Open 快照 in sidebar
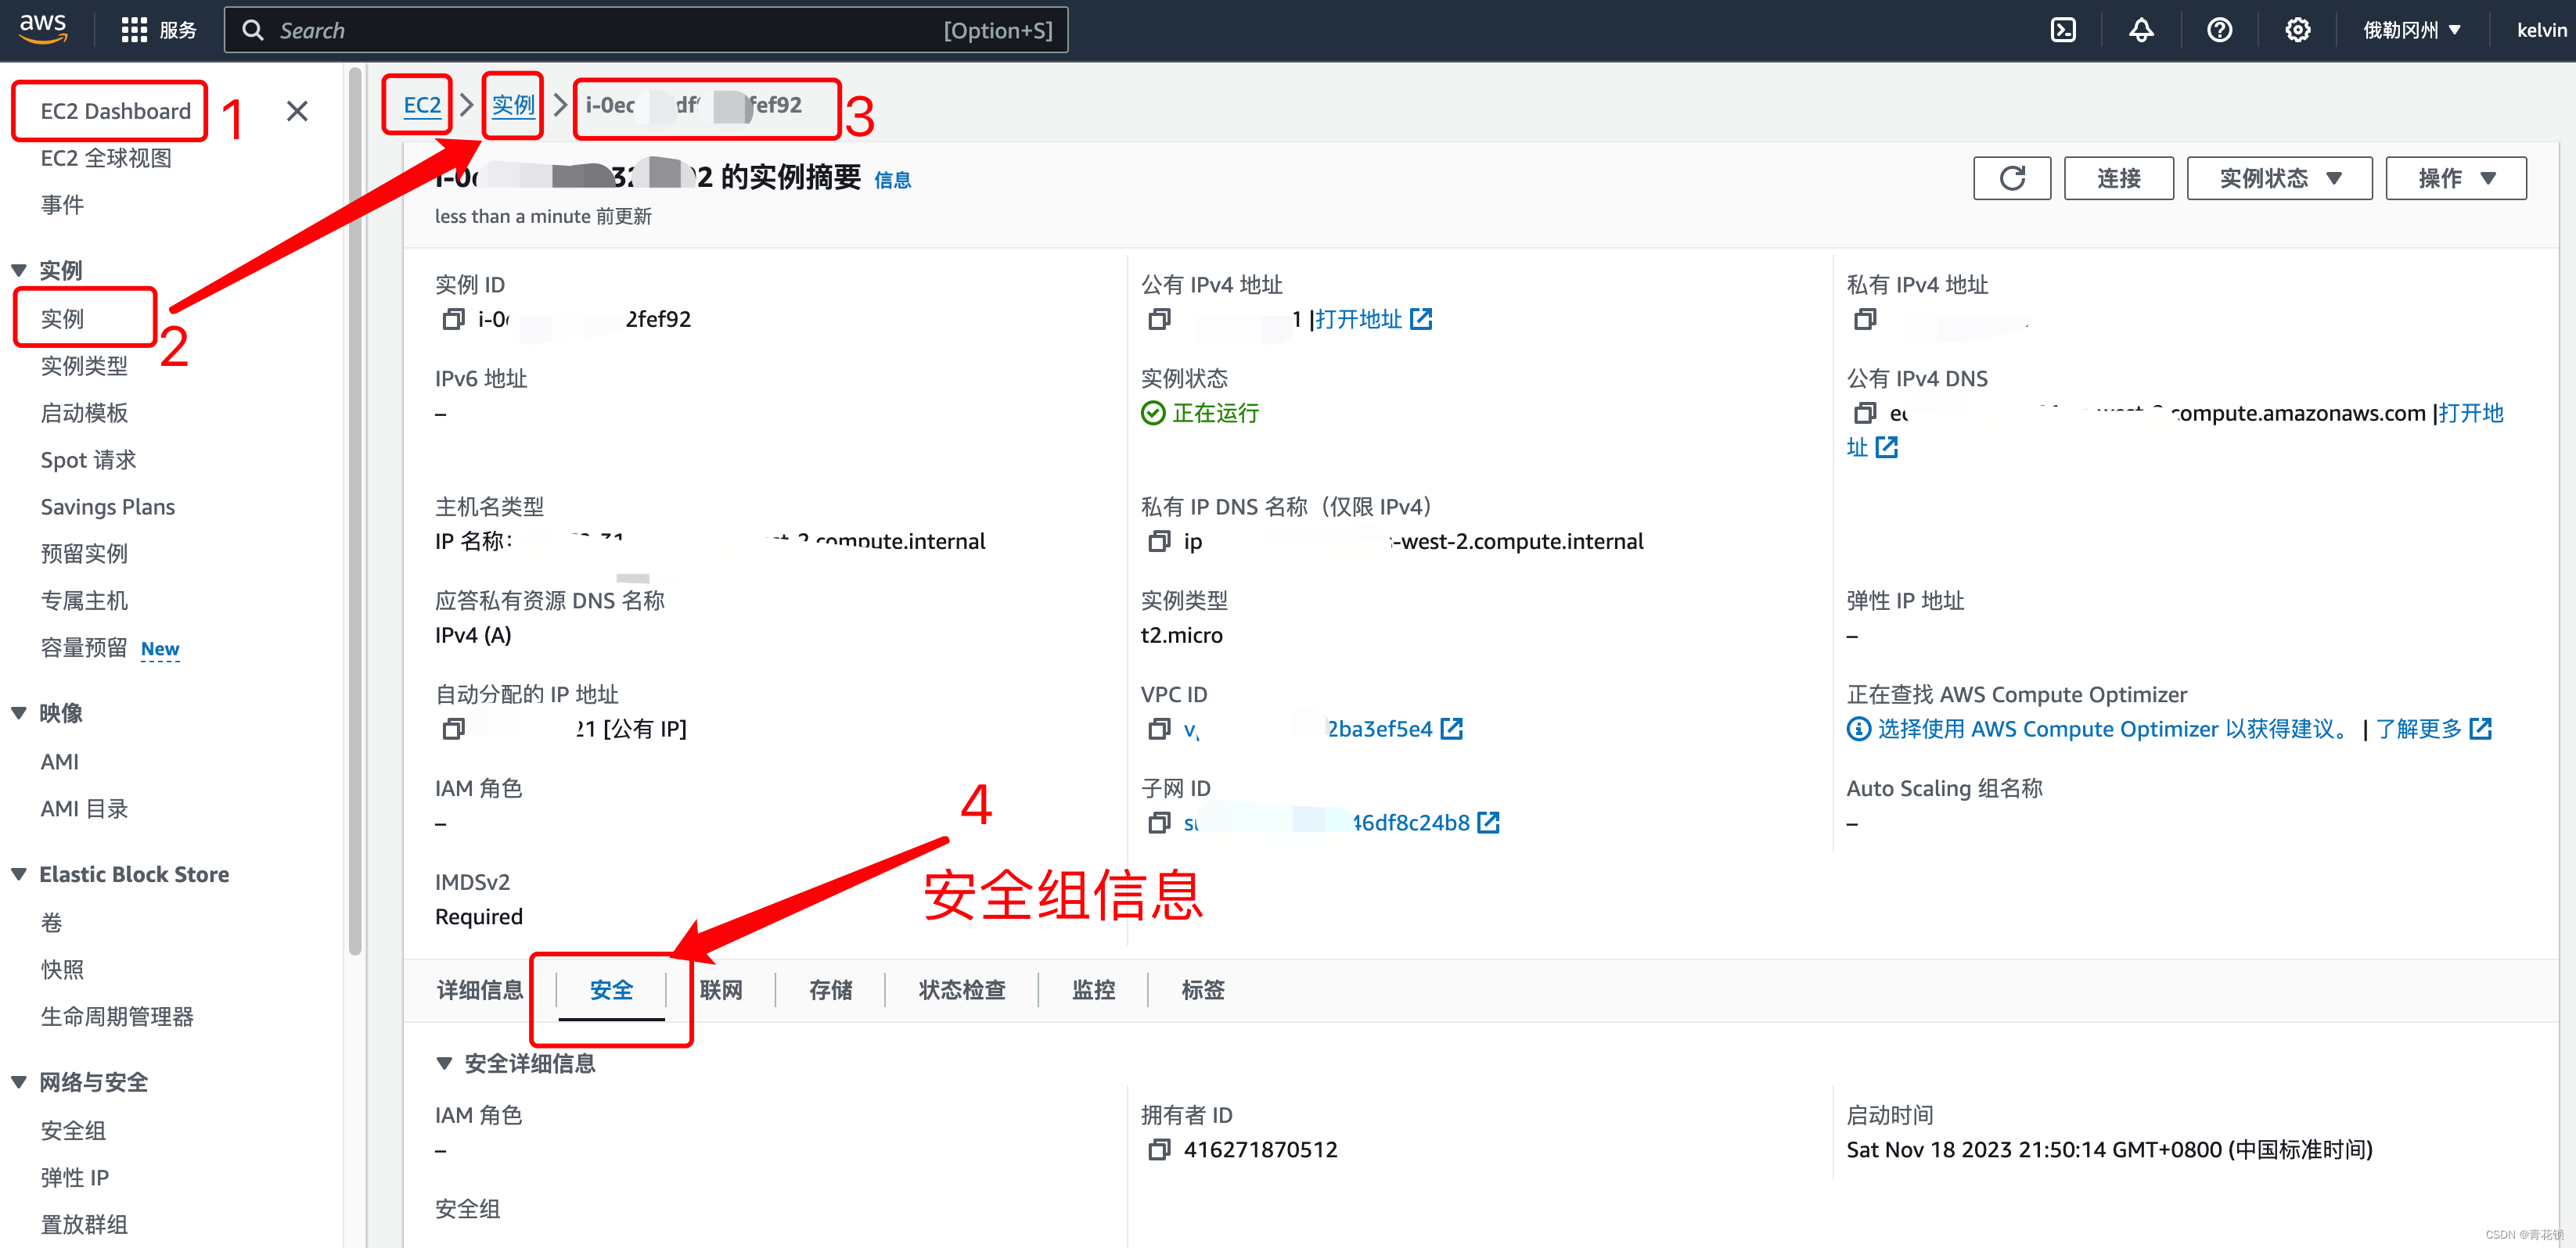Viewport: 2576px width, 1248px height. [x=62, y=969]
